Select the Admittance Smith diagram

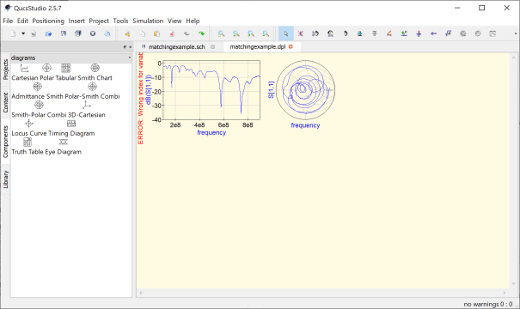37,91
